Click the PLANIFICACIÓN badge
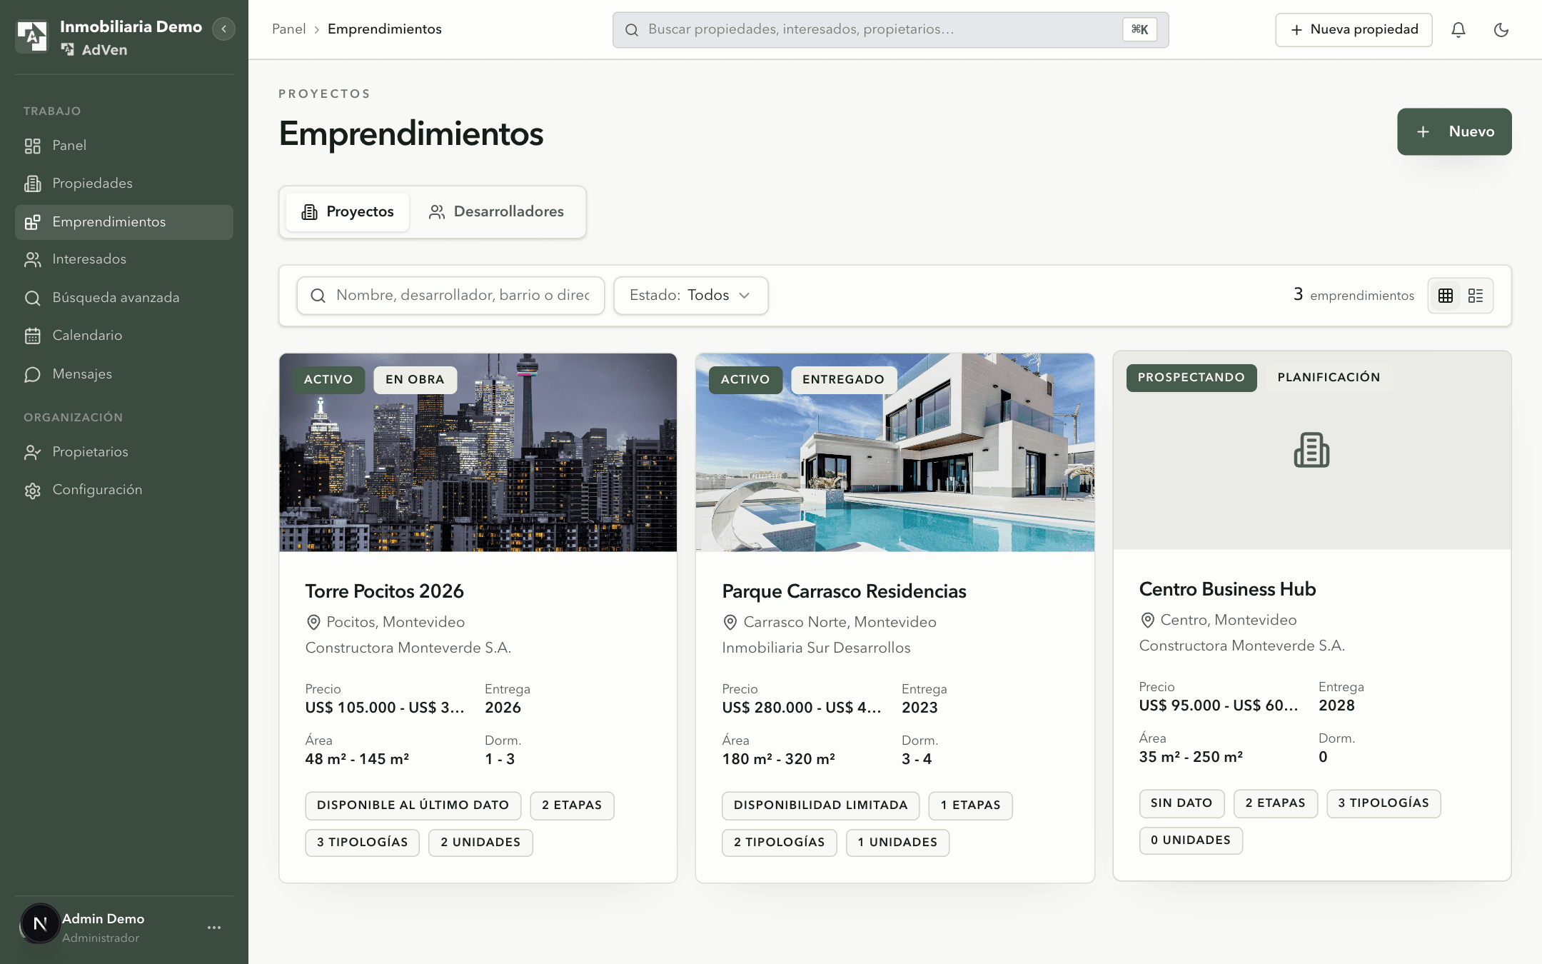The image size is (1542, 964). tap(1329, 378)
